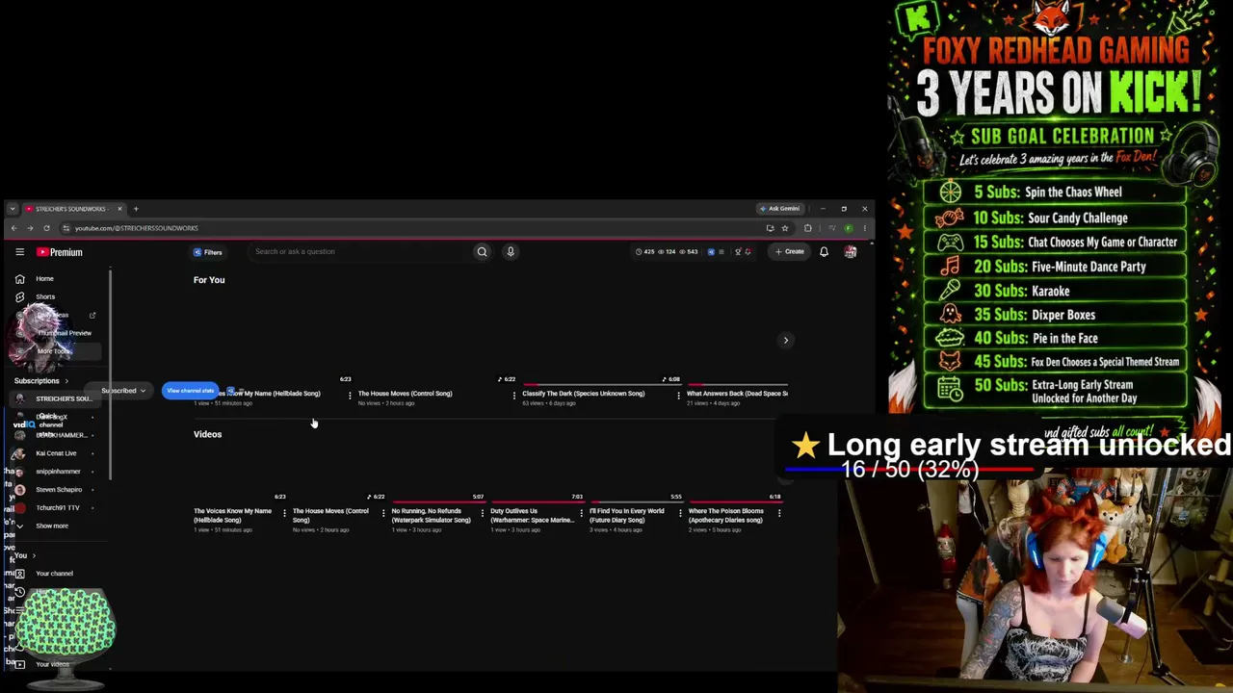Go to Home in the sidebar
This screenshot has width=1233, height=693.
coord(44,279)
